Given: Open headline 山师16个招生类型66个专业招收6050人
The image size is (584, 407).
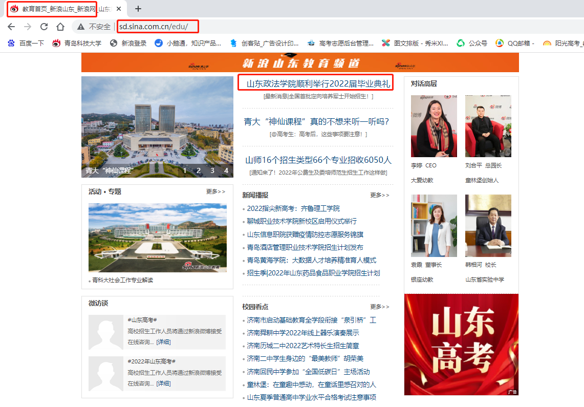Looking at the screenshot, I should pyautogui.click(x=318, y=160).
